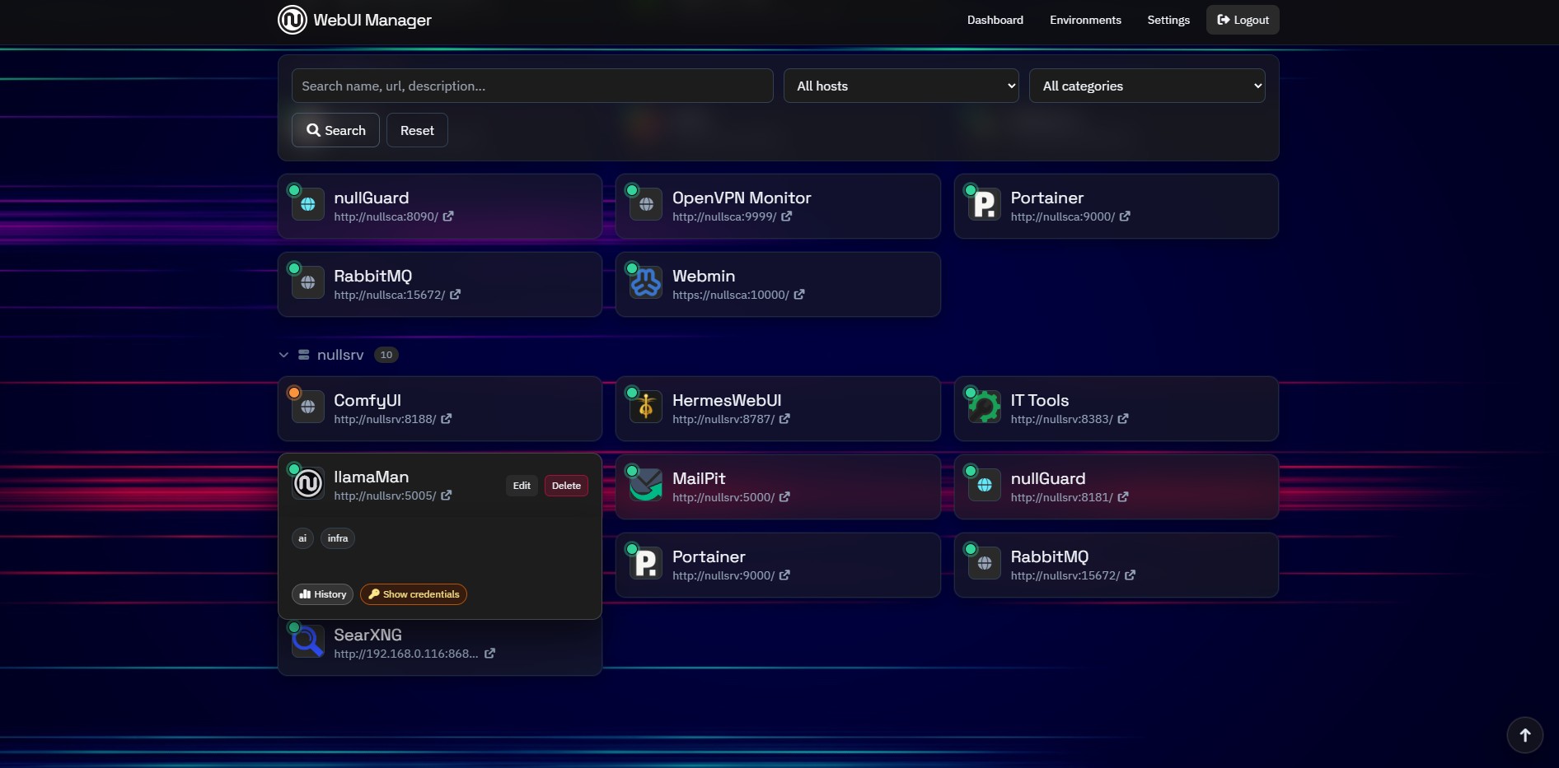Open RabbitMQ nullsca:15672 external link icon
The width and height of the screenshot is (1559, 768).
pyautogui.click(x=456, y=295)
